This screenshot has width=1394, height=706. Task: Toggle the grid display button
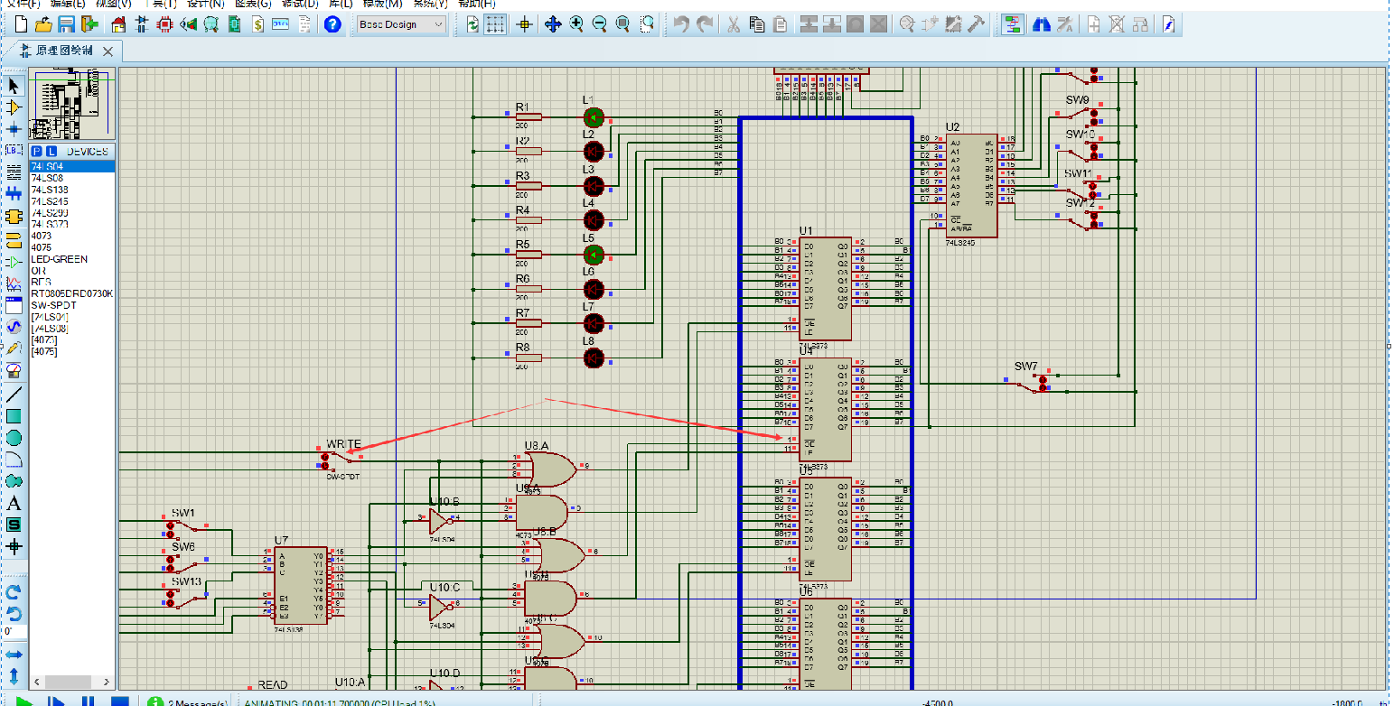[x=495, y=24]
